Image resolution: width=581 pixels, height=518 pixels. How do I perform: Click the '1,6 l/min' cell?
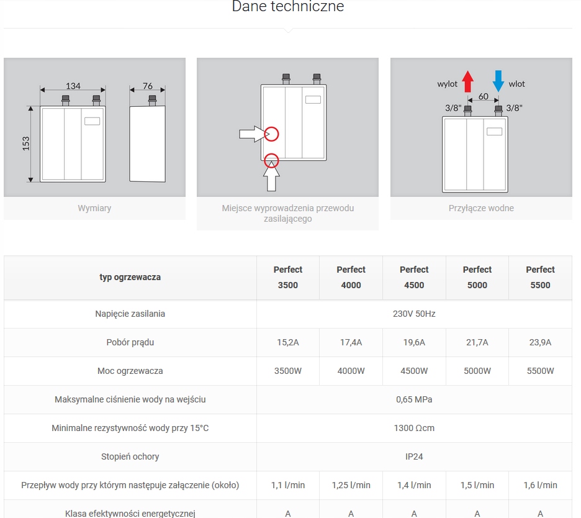tap(540, 485)
